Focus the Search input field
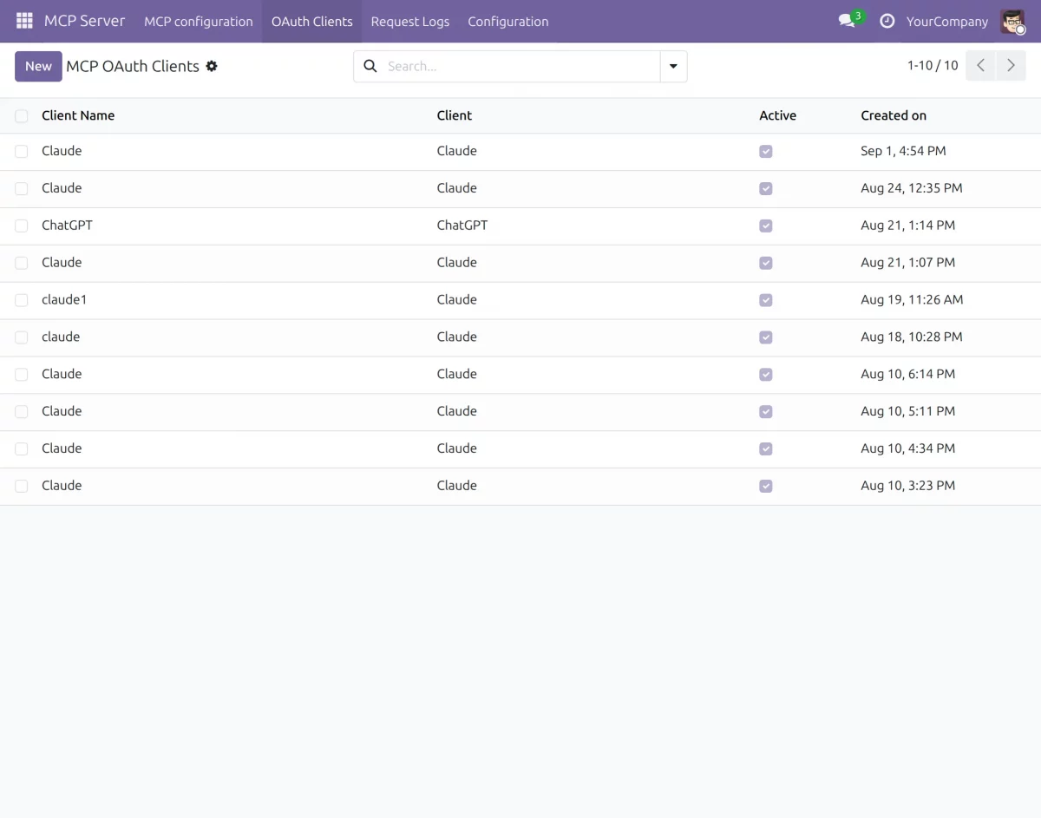The width and height of the screenshot is (1041, 818). [520, 66]
